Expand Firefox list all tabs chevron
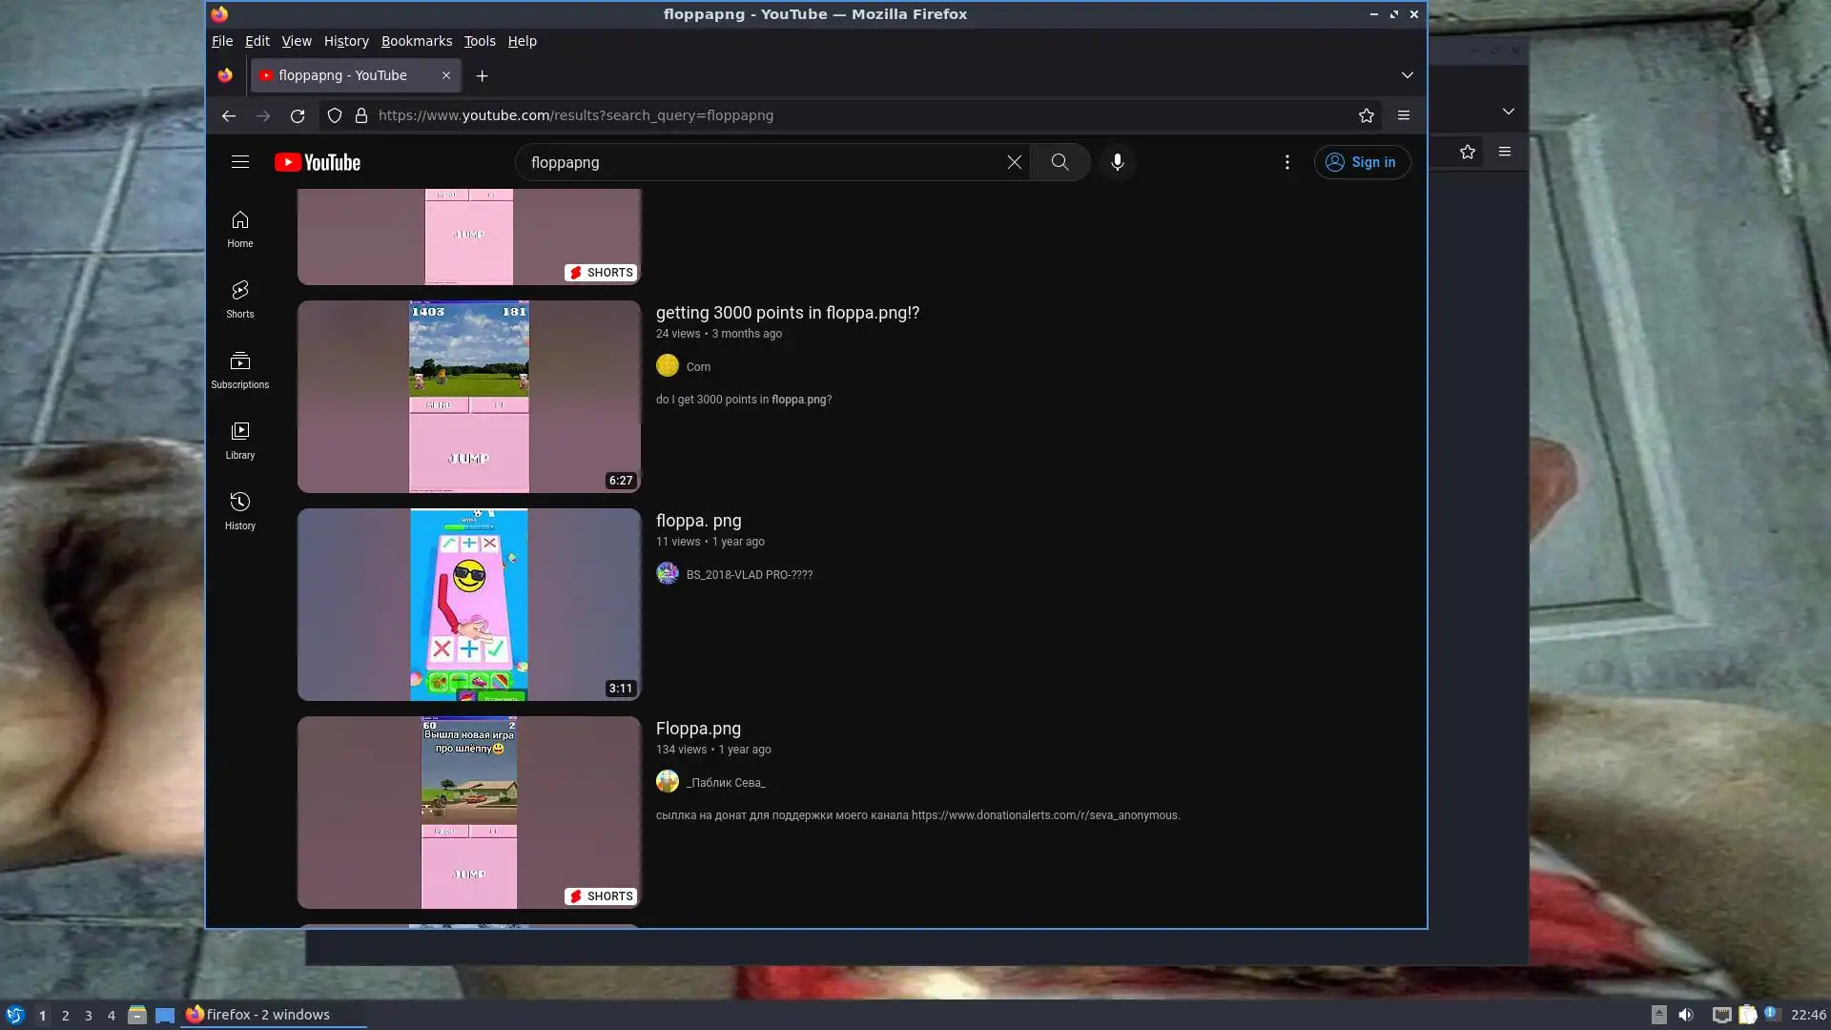Image resolution: width=1831 pixels, height=1030 pixels. tap(1407, 75)
